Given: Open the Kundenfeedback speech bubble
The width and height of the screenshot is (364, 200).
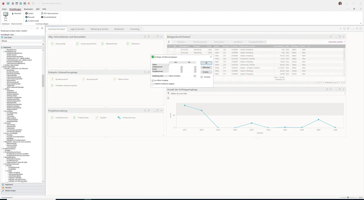Looking at the screenshot, I should click(42, 17).
